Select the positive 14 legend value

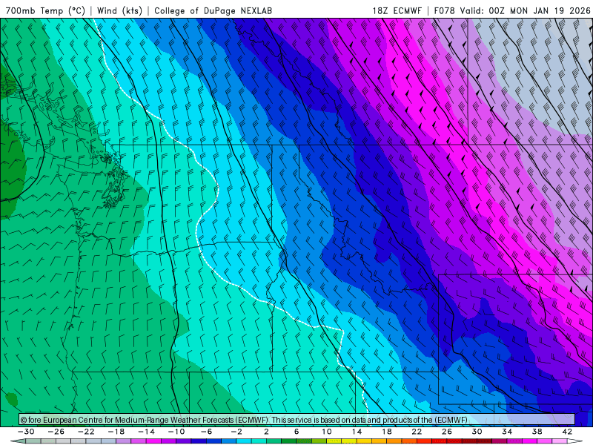(x=357, y=432)
